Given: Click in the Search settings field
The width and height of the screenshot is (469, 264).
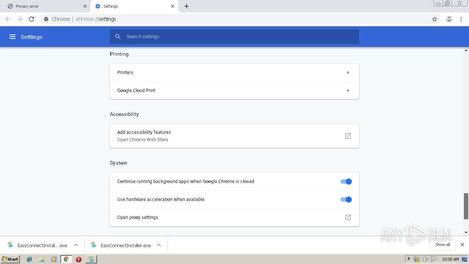Looking at the screenshot, I should (x=234, y=37).
